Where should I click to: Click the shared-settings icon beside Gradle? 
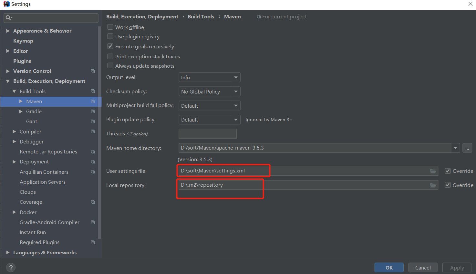coord(93,111)
